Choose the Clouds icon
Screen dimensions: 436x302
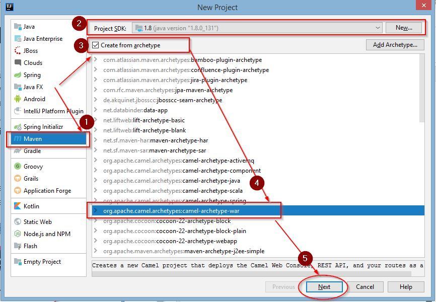[x=18, y=62]
